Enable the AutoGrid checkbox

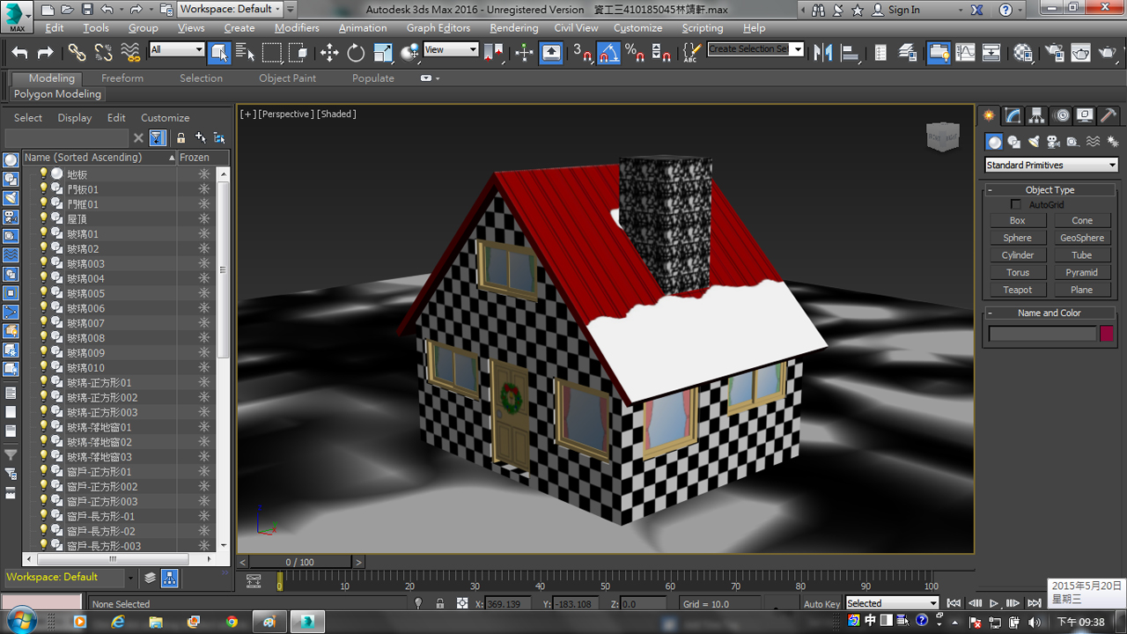(1016, 204)
